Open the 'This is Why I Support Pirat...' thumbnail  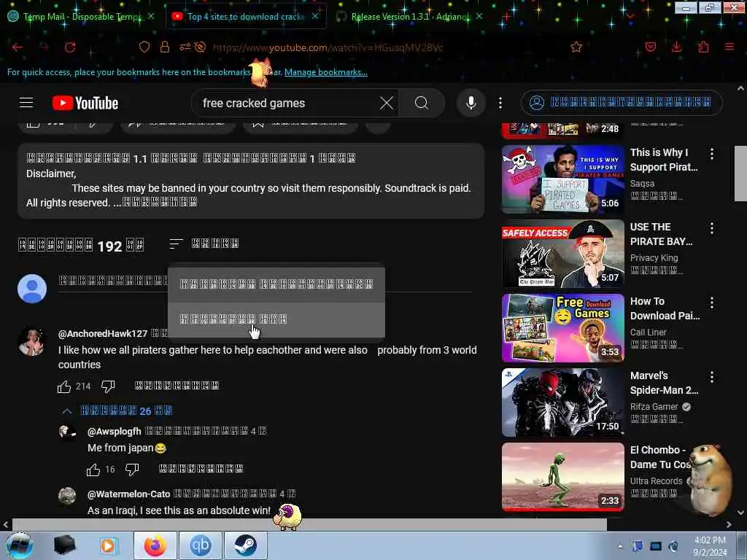pos(563,179)
